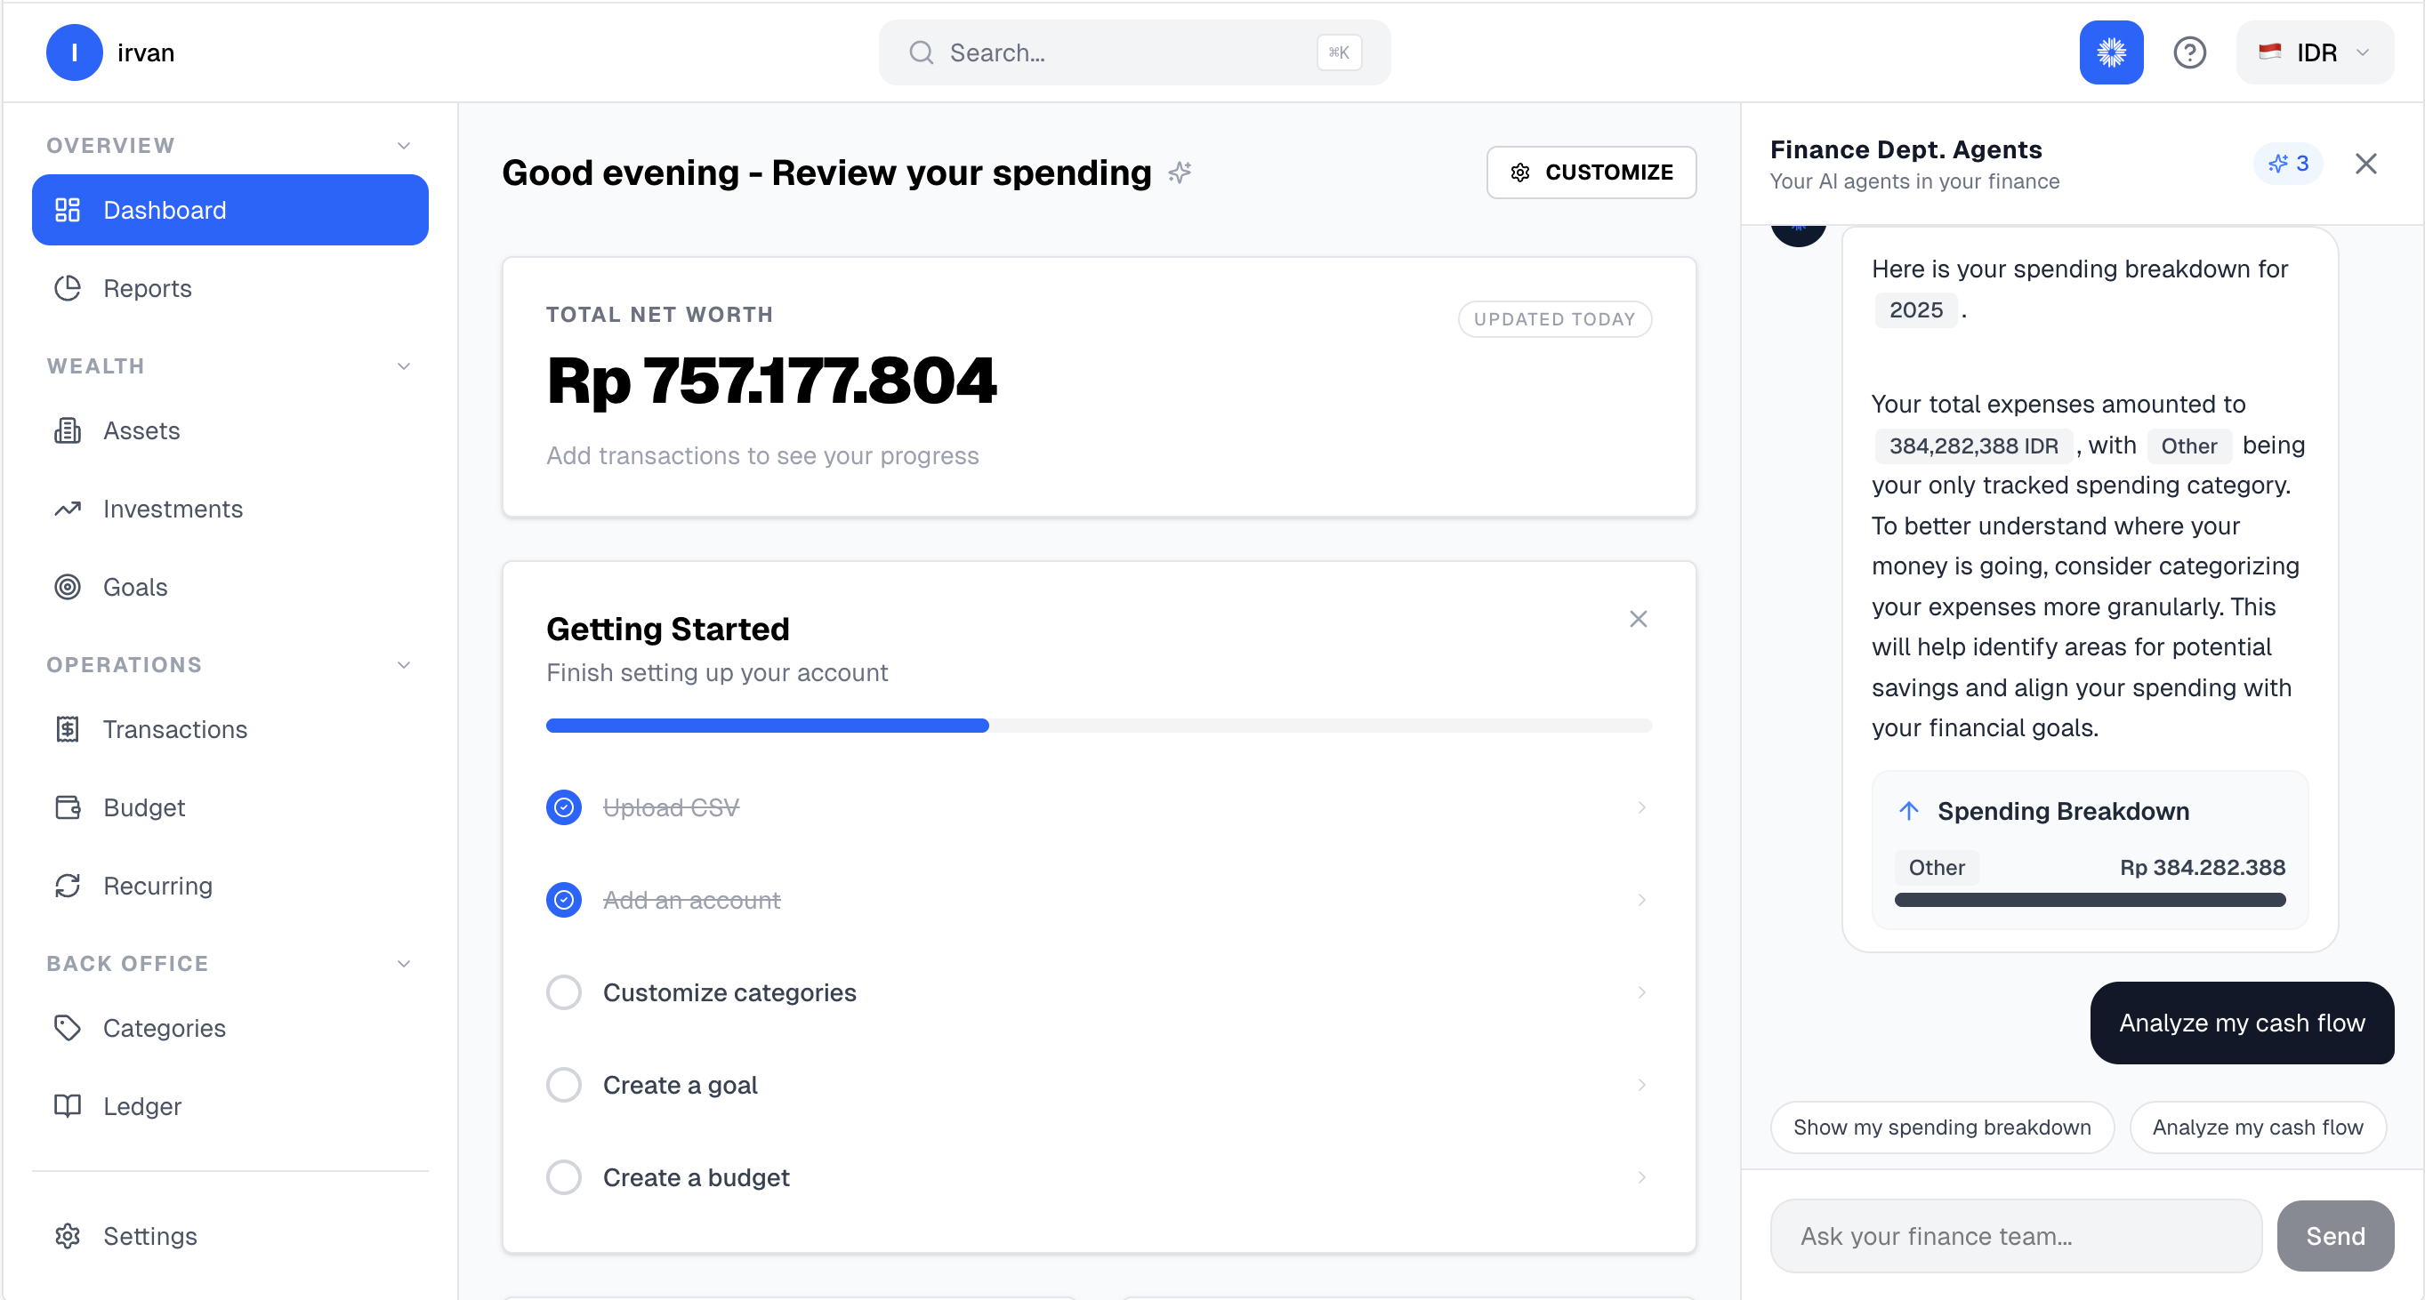Viewport: 2425px width, 1300px height.
Task: Click the Analyze my cash flow button
Action: point(2242,1023)
